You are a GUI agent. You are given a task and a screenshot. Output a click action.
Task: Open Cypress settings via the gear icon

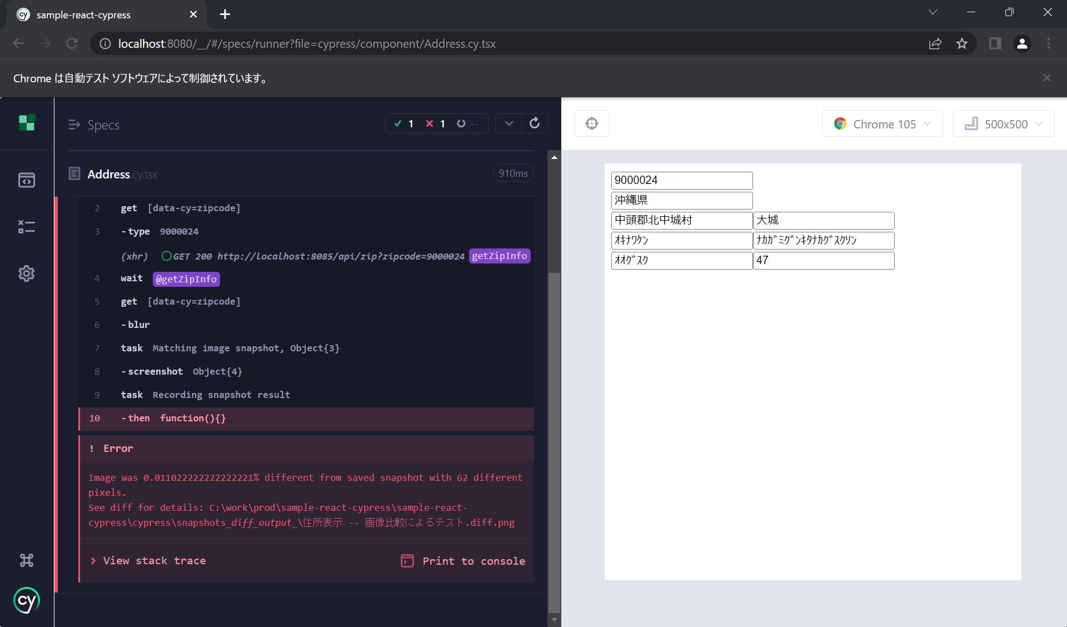[27, 273]
